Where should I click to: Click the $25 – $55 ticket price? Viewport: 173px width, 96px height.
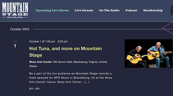(34, 89)
